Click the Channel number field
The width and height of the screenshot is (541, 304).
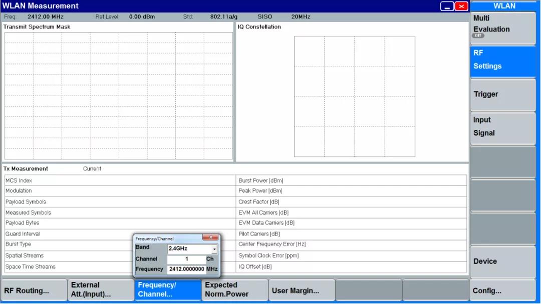(186, 259)
